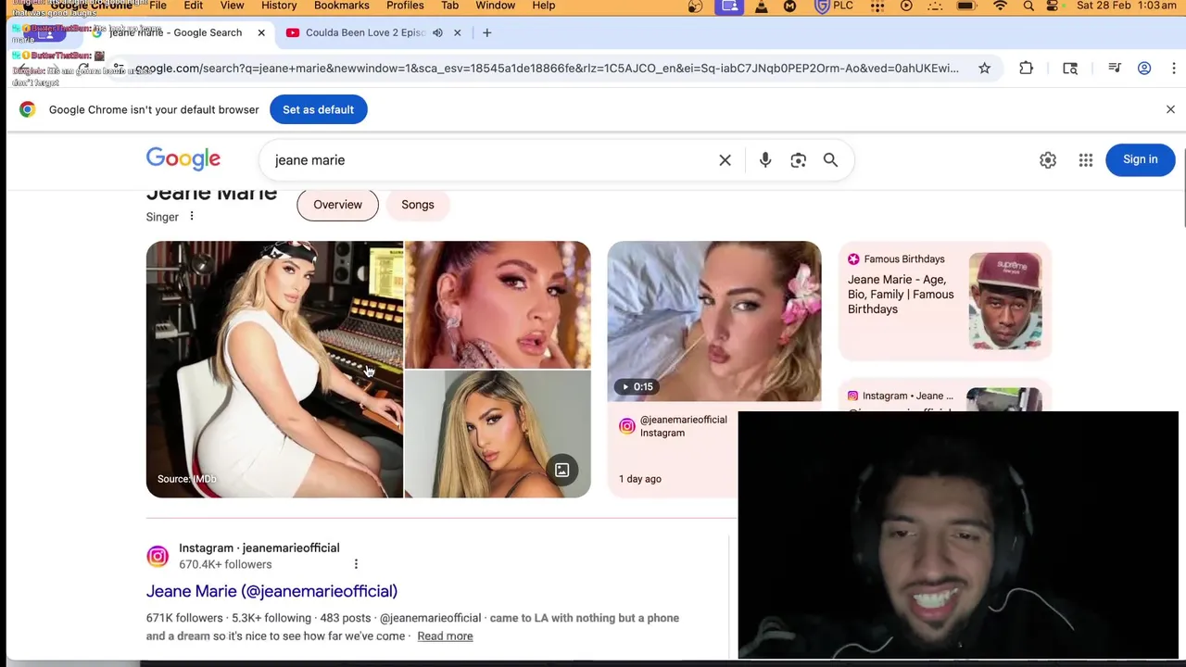Open a new tab with the plus button
This screenshot has height=667, width=1186.
(486, 32)
